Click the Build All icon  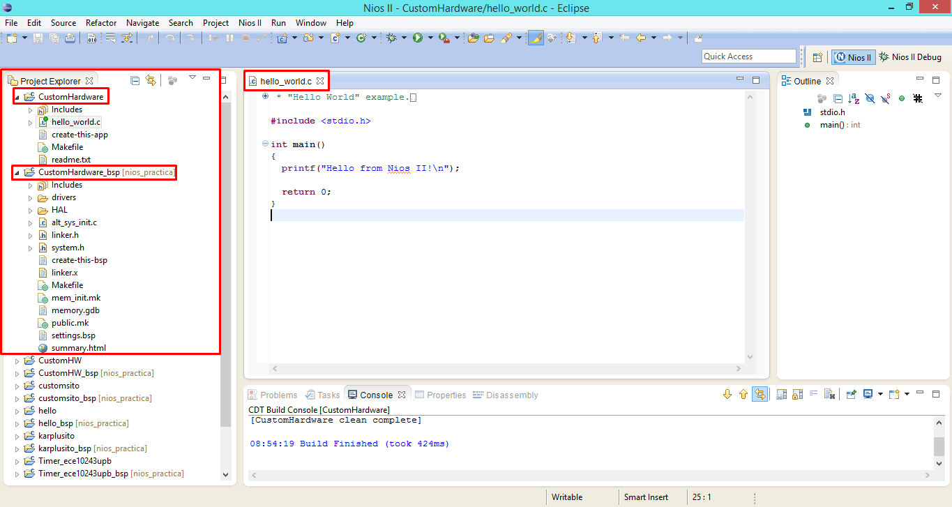pyautogui.click(x=91, y=38)
